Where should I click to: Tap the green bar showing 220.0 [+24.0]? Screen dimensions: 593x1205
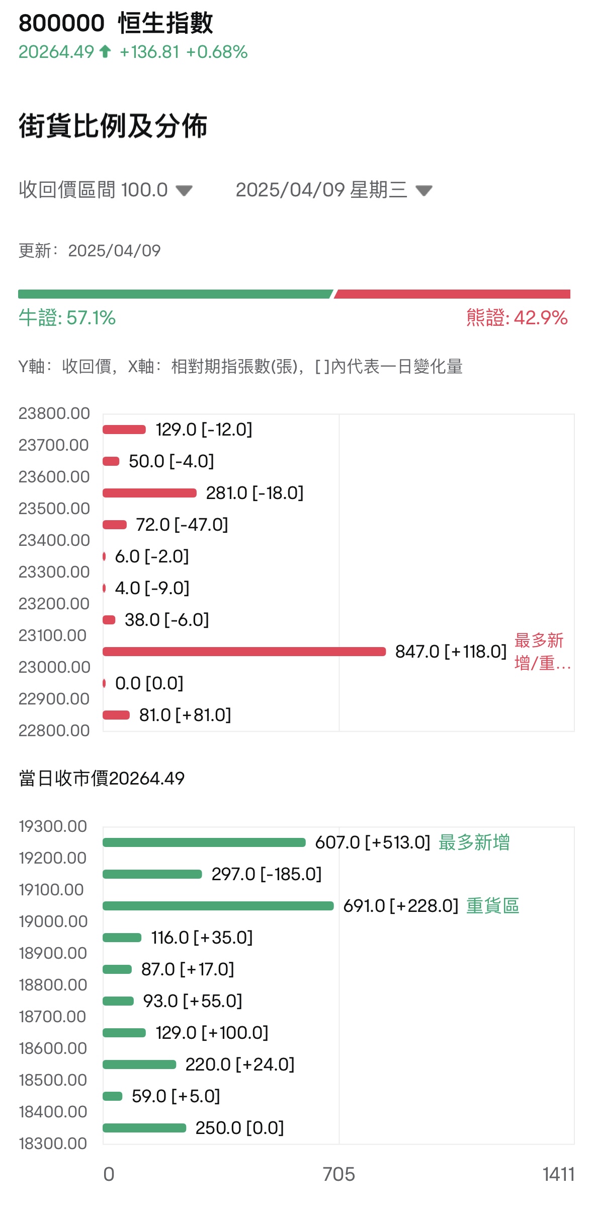[139, 1065]
